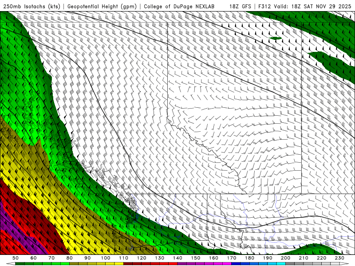
Task: Click the "F312" forecast hour text
Action: pos(264,6)
